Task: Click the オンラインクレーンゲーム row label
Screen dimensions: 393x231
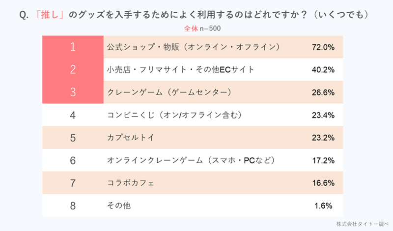Action: click(x=190, y=160)
